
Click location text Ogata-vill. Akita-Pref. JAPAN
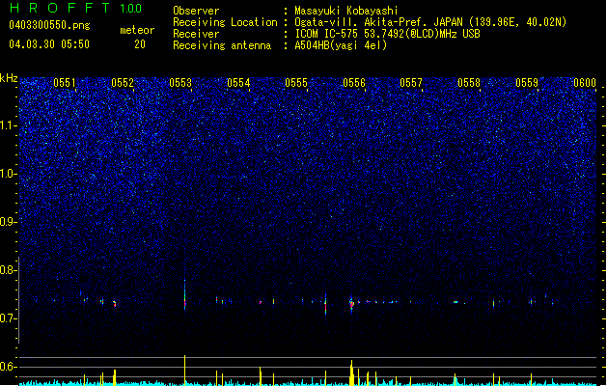pyautogui.click(x=378, y=22)
